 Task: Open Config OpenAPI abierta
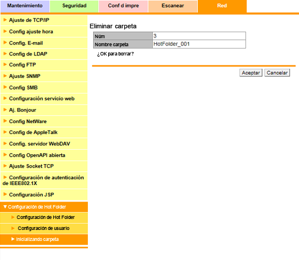click(44, 155)
